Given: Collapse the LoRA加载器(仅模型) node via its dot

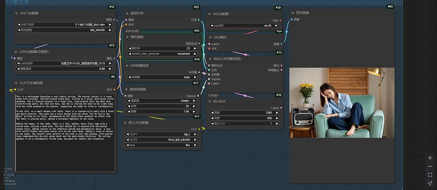Looking at the screenshot, I should pyautogui.click(x=16, y=51).
